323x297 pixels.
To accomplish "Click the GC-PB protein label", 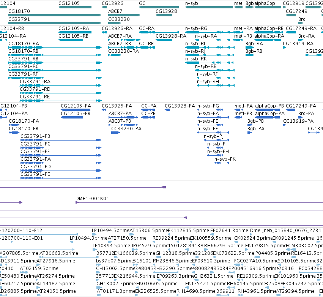I will pos(148,114).
